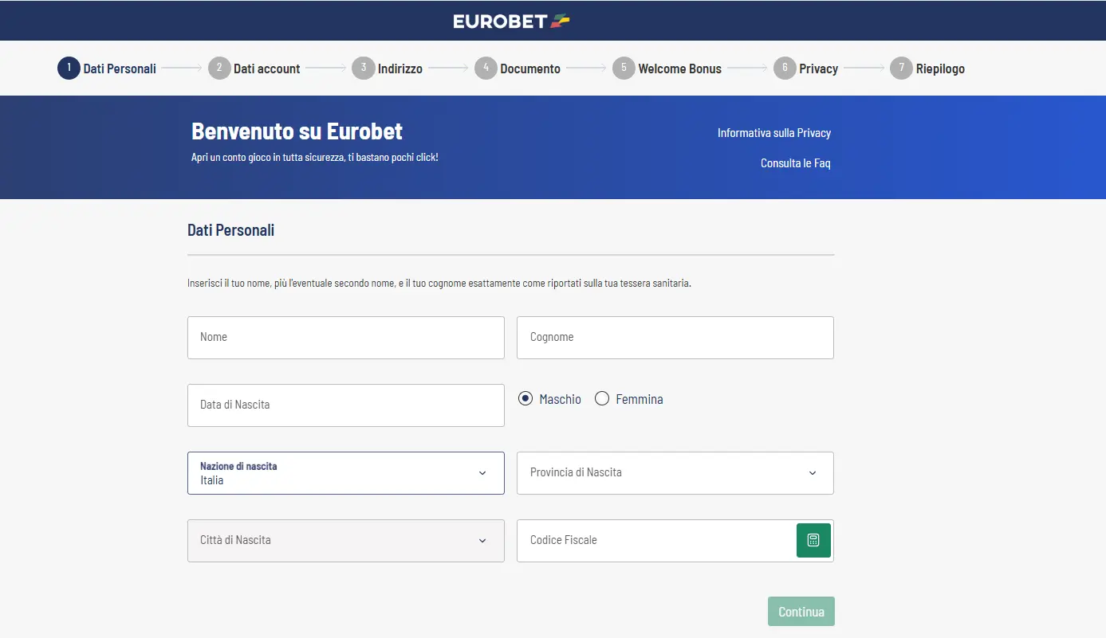
Task: Click inside the Nome input field
Action: 345,337
